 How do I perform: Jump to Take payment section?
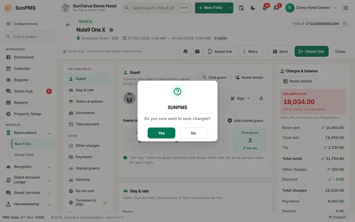pos(88,124)
